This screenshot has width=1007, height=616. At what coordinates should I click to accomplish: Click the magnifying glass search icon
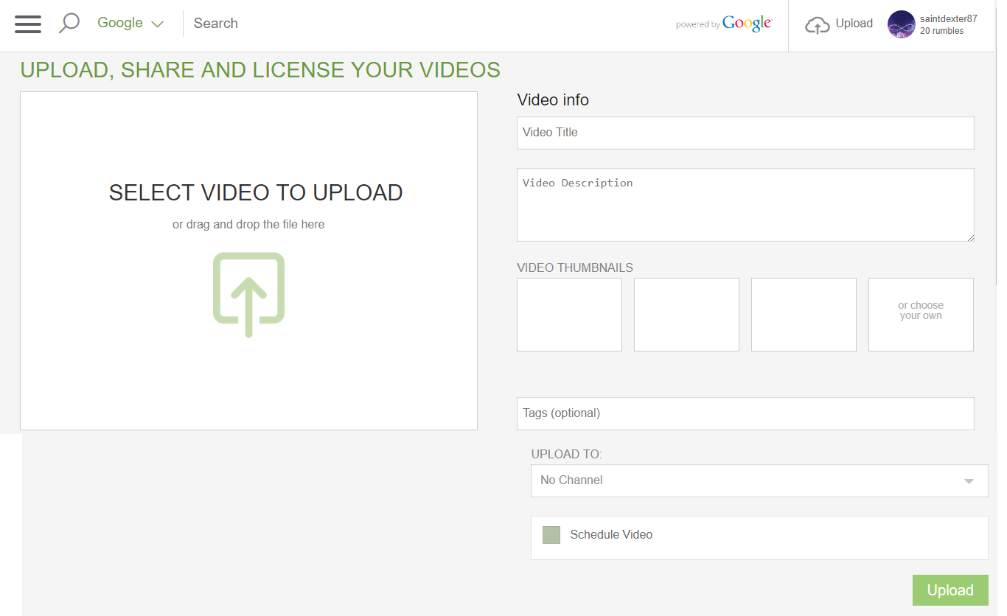pyautogui.click(x=69, y=23)
